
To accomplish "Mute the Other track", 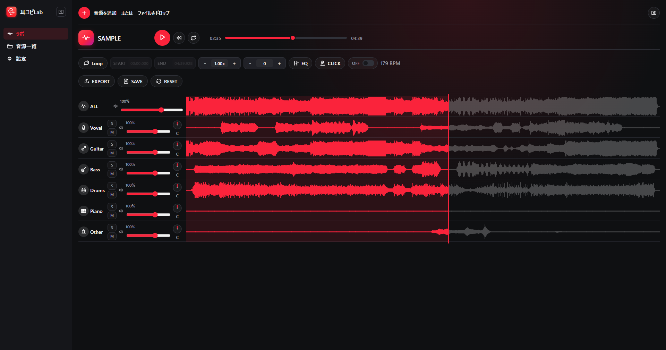I will click(112, 236).
